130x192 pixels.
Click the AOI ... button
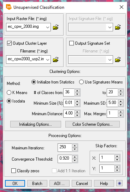click(x=59, y=183)
